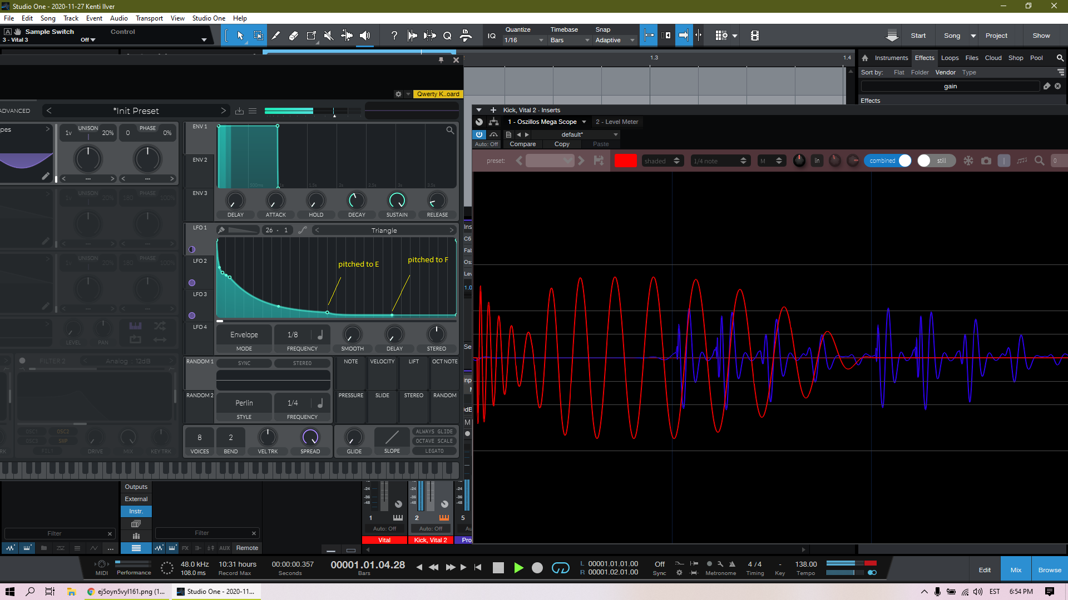Click the Vital SPREAD knob

310,437
